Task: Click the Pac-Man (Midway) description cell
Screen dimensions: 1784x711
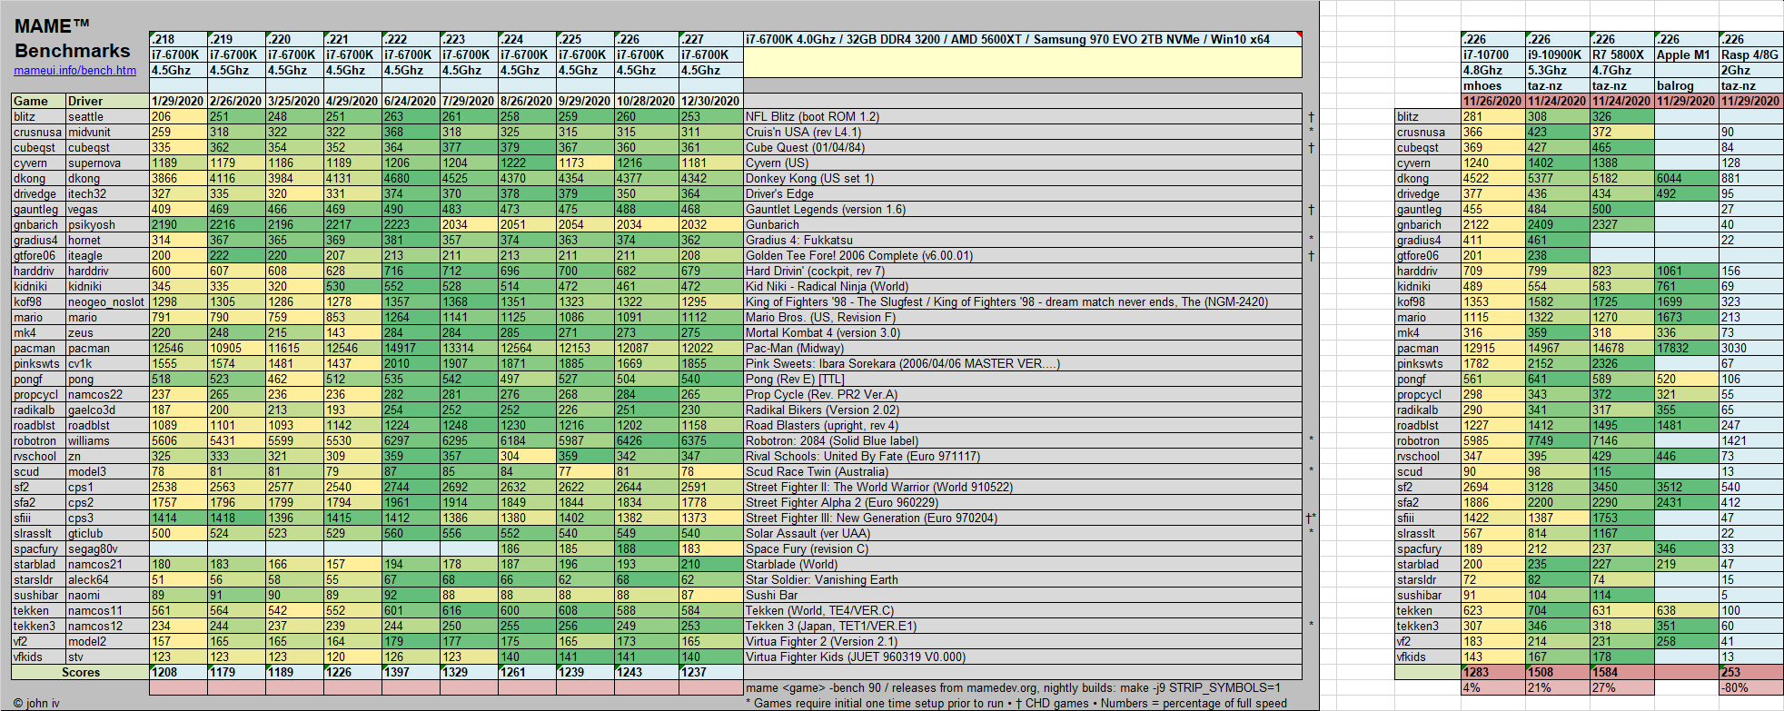Action: click(x=1022, y=348)
